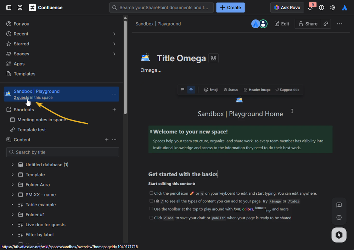Click the Title Omega heading
The width and height of the screenshot is (354, 250).
click(x=181, y=58)
